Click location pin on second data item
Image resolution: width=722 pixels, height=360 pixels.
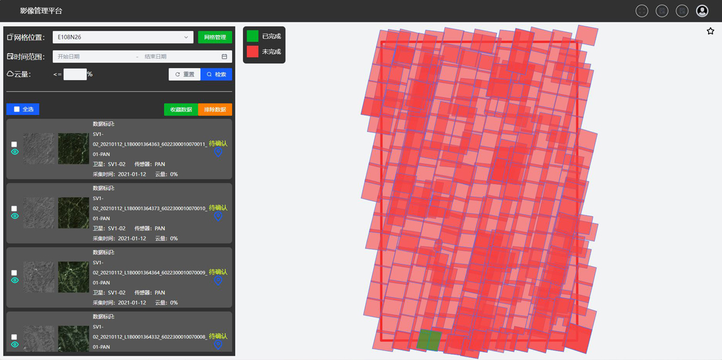(218, 217)
